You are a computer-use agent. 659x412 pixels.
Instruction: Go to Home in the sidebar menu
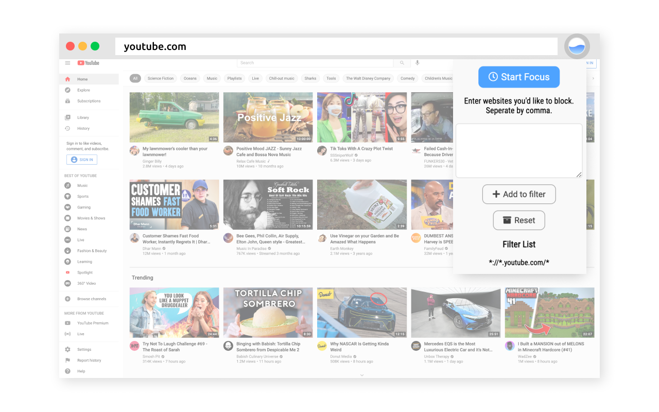coord(82,79)
